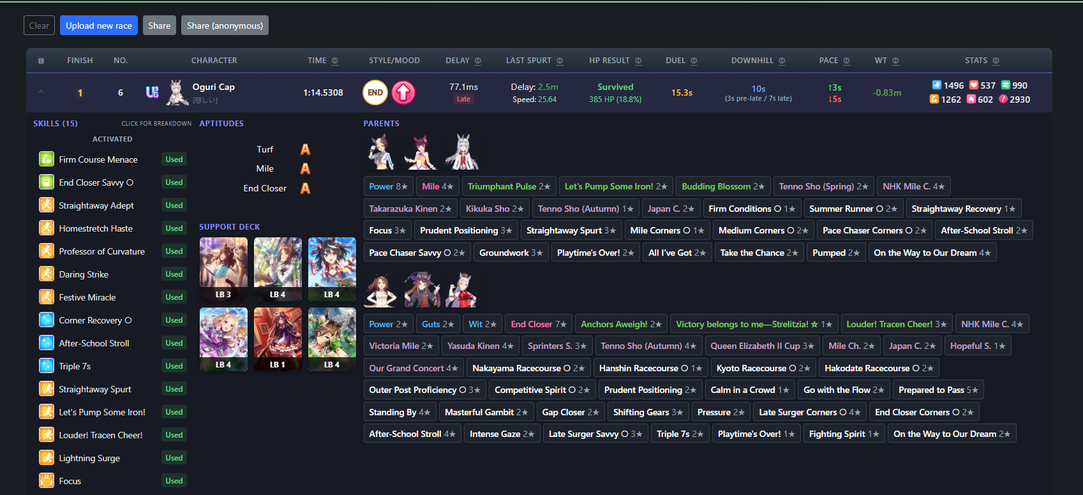Image resolution: width=1083 pixels, height=495 pixels.
Task: Click the Upload new race button
Action: [99, 26]
